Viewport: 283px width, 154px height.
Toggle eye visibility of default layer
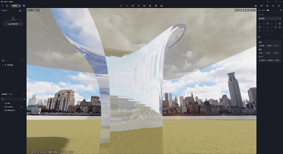pos(5,65)
